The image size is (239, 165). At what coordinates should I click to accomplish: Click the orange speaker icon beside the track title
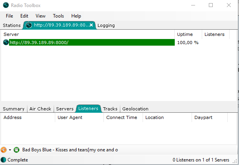pos(4,150)
